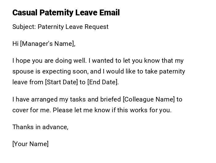
Task: Click the sentence "Please let me know if this works for you."
Action: (x=112, y=110)
